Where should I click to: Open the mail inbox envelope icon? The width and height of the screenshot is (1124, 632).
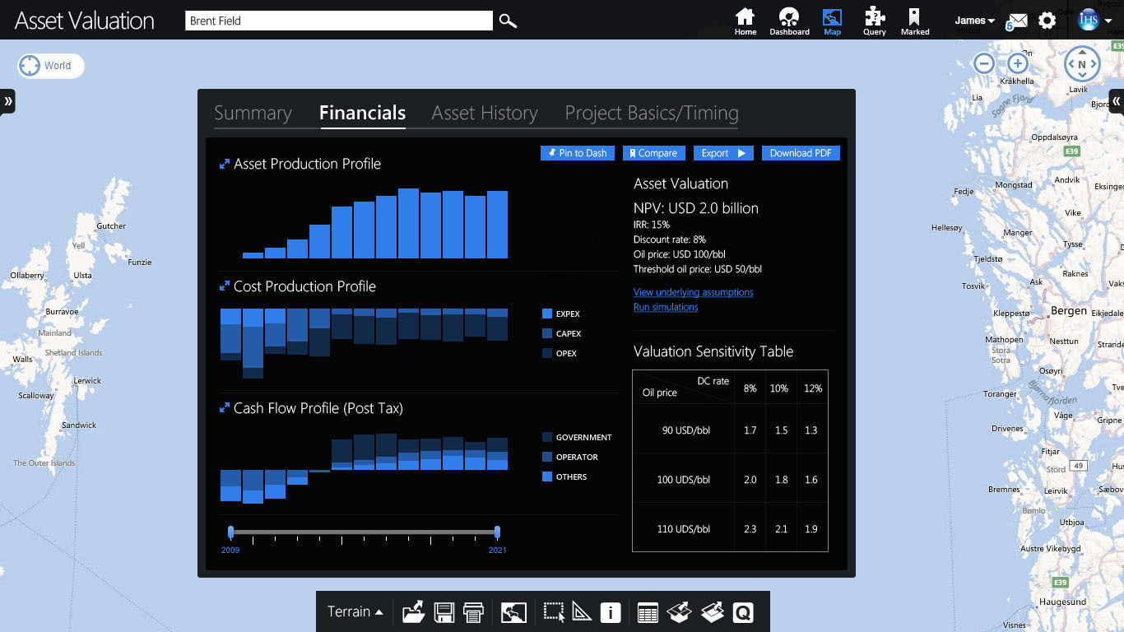1018,21
